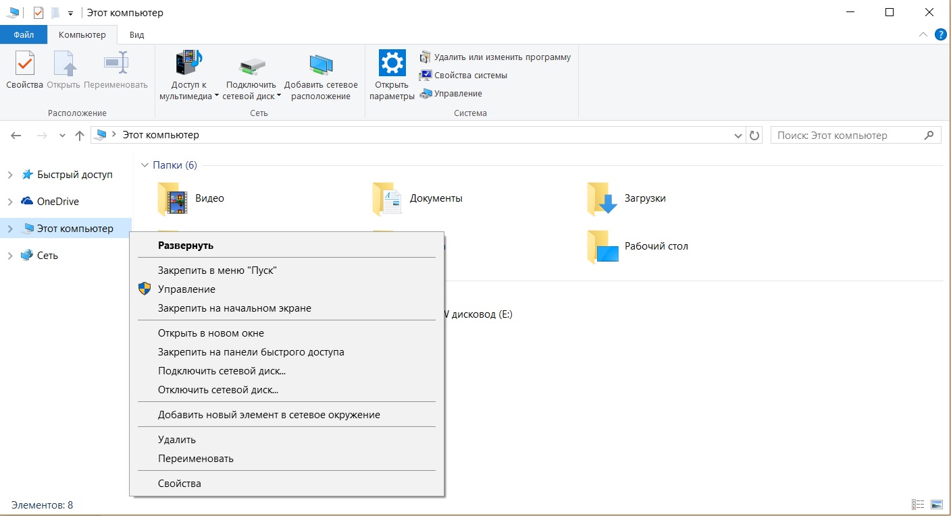Click the Подключить сетевой диск ribbon icon
Image resolution: width=951 pixels, height=516 pixels.
click(251, 65)
